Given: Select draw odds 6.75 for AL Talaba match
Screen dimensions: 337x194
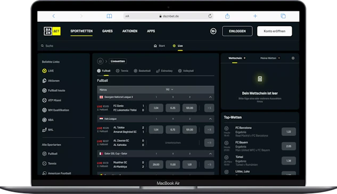Looking at the screenshot, I should pyautogui.click(x=173, y=130).
